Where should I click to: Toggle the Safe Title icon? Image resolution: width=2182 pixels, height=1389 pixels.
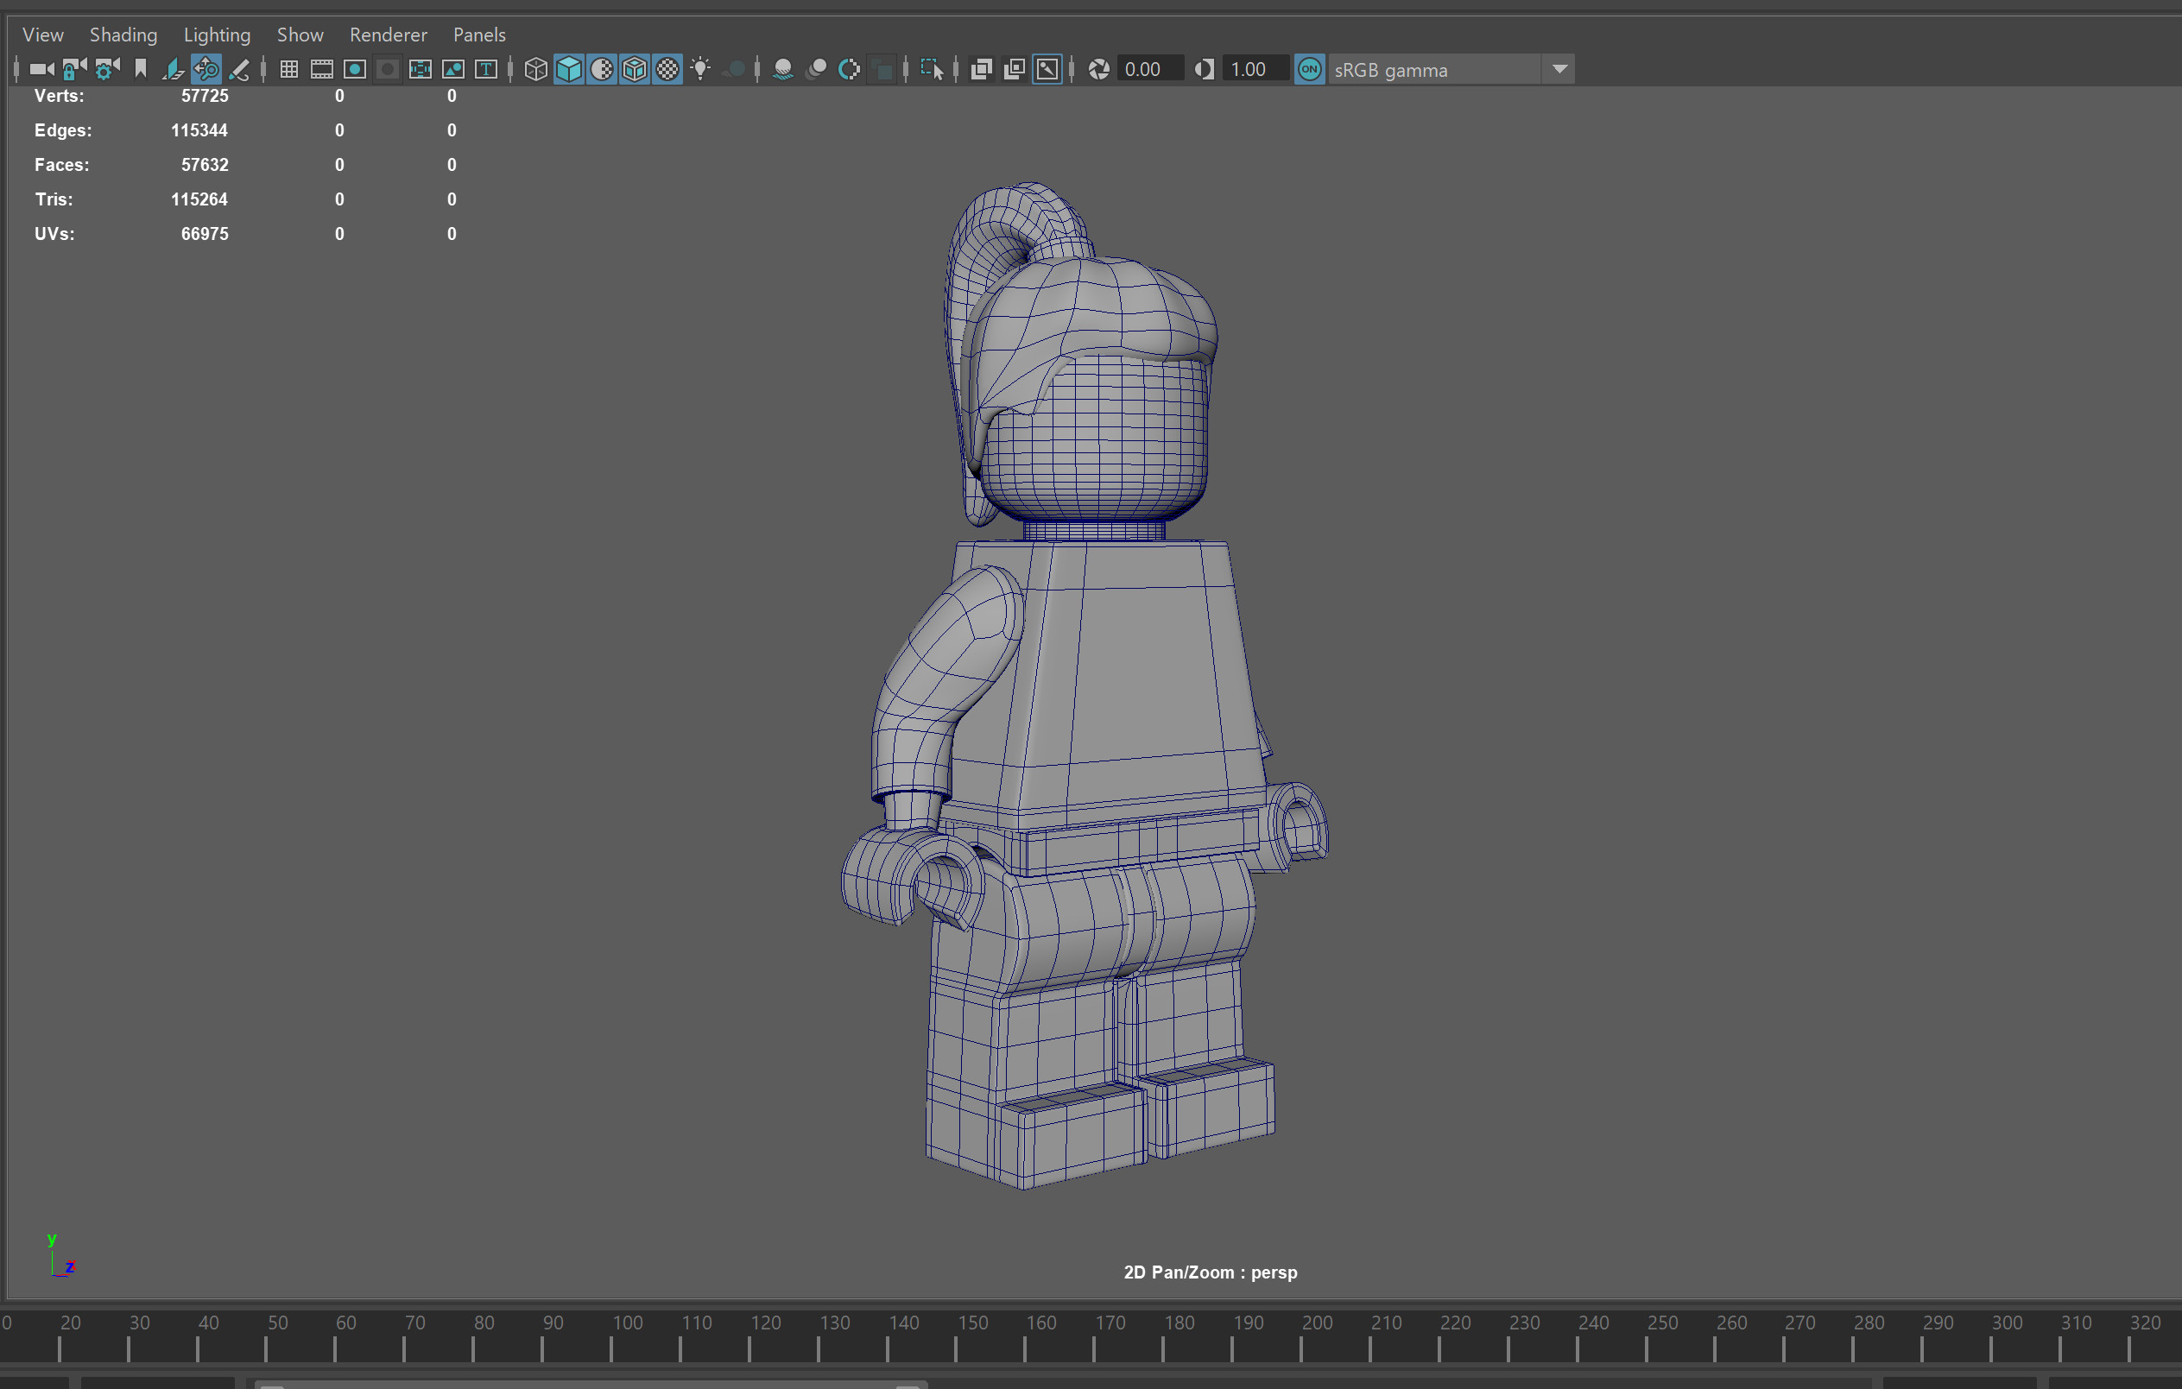coord(487,69)
